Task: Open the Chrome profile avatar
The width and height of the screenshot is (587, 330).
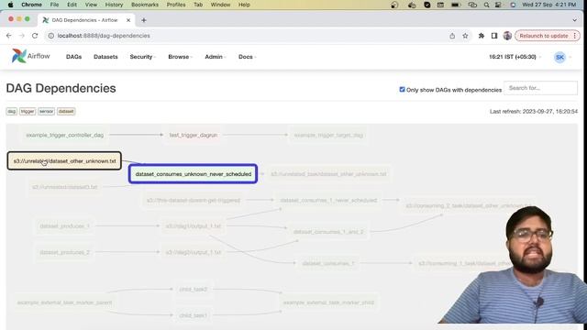Action: (x=507, y=36)
